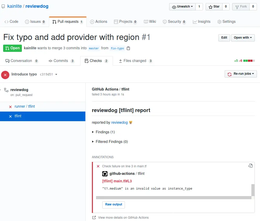The width and height of the screenshot is (260, 221).
Task: Open the Insights tab
Action: click(201, 22)
